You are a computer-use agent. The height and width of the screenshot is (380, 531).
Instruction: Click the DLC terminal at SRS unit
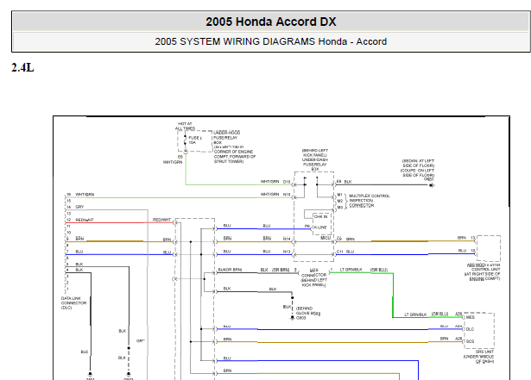click(x=470, y=329)
